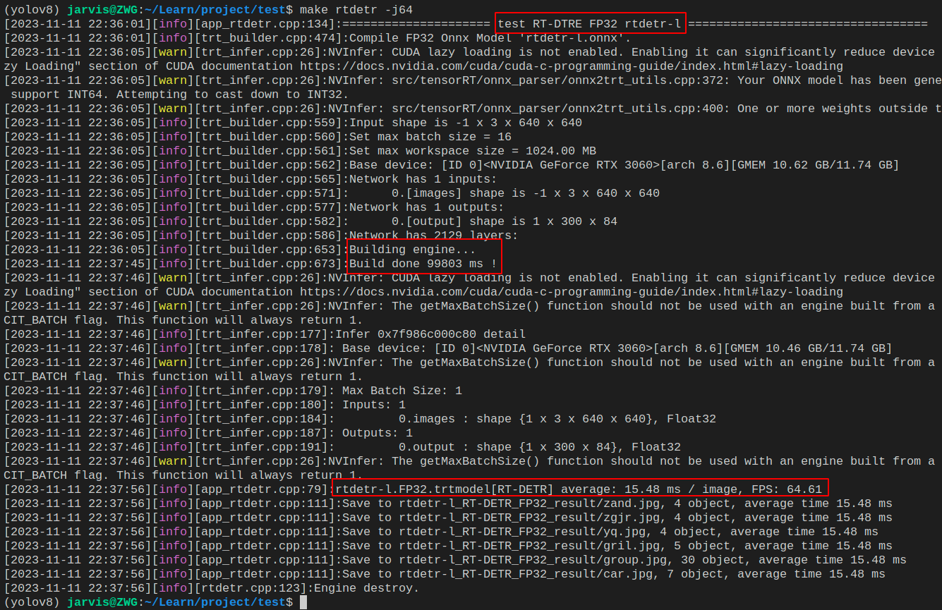Click the 'Set max workspace size = 1024.00 MB' line
The height and width of the screenshot is (610, 942).
pos(473,151)
